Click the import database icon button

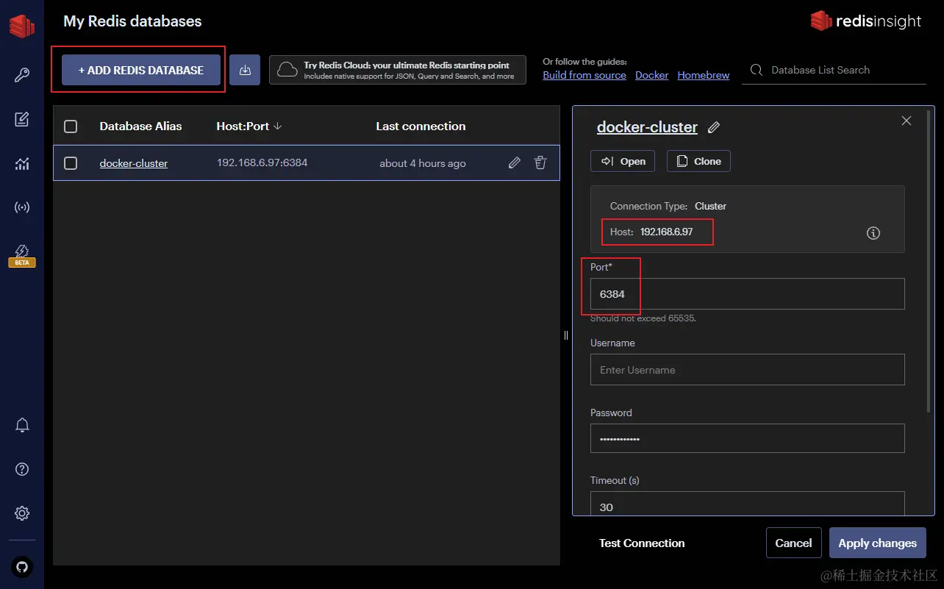pos(245,70)
